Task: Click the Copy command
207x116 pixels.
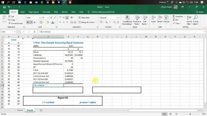Action: 12,20
